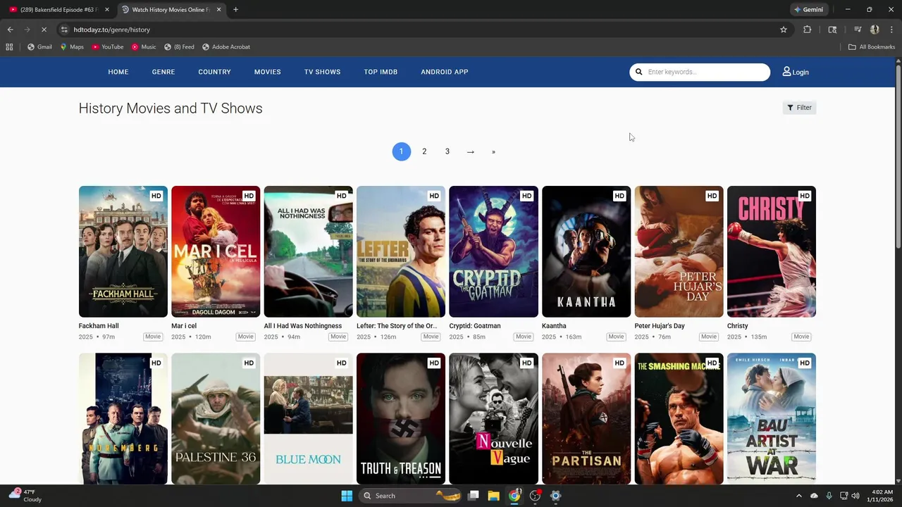Click the All I Had Was Nothingness title

303,326
